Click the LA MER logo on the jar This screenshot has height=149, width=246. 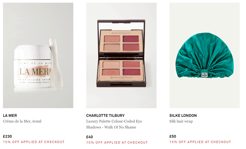34,72
